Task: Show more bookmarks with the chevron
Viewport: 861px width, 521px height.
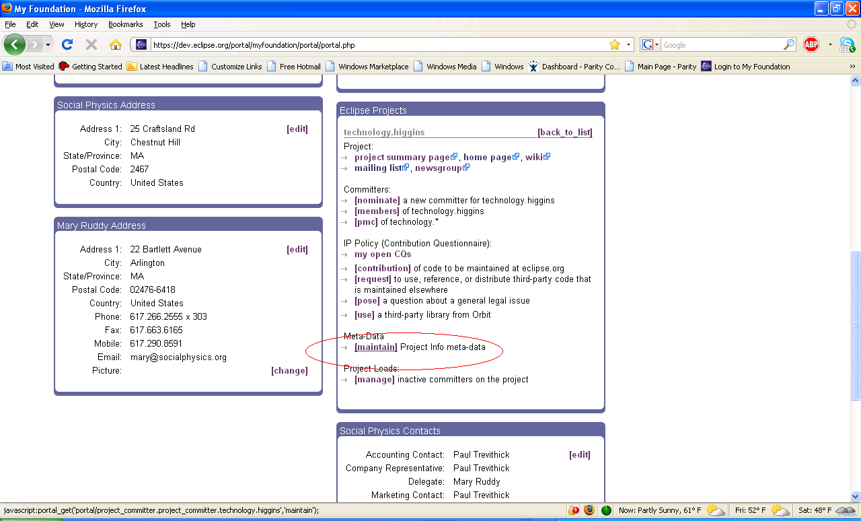Action: (852, 67)
